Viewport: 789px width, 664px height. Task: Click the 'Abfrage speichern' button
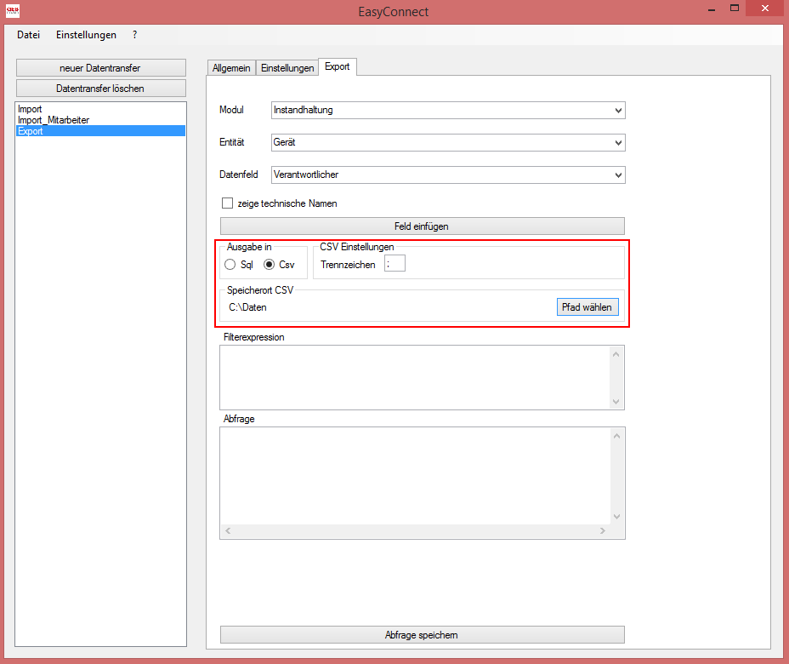[422, 634]
